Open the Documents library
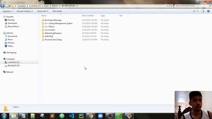Viewport: 212px width, 119px height. point(13,36)
